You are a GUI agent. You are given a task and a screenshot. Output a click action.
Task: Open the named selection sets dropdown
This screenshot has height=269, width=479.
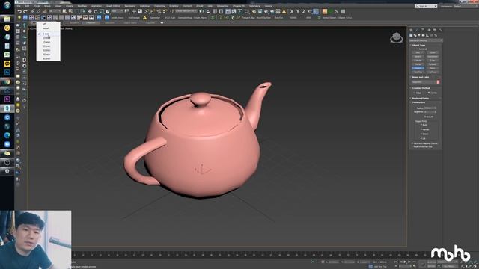186,11
